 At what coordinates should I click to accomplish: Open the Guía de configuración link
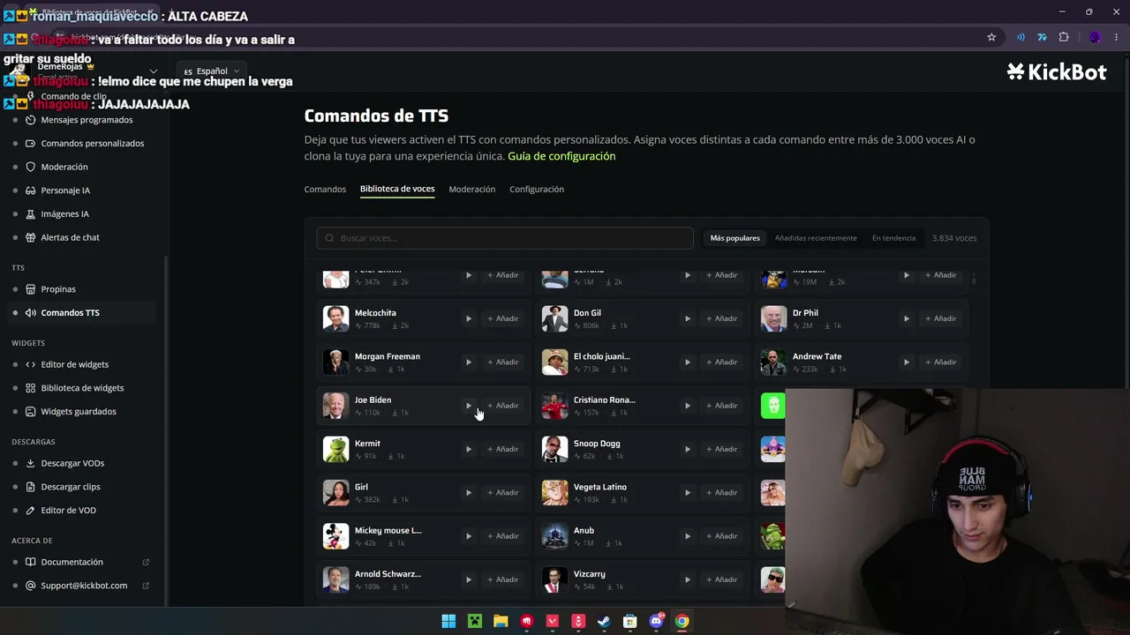(561, 156)
